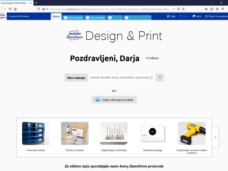The image size is (228, 171).
Task: Go to step 2 Izberi predlogo tab
Action: 95,17
